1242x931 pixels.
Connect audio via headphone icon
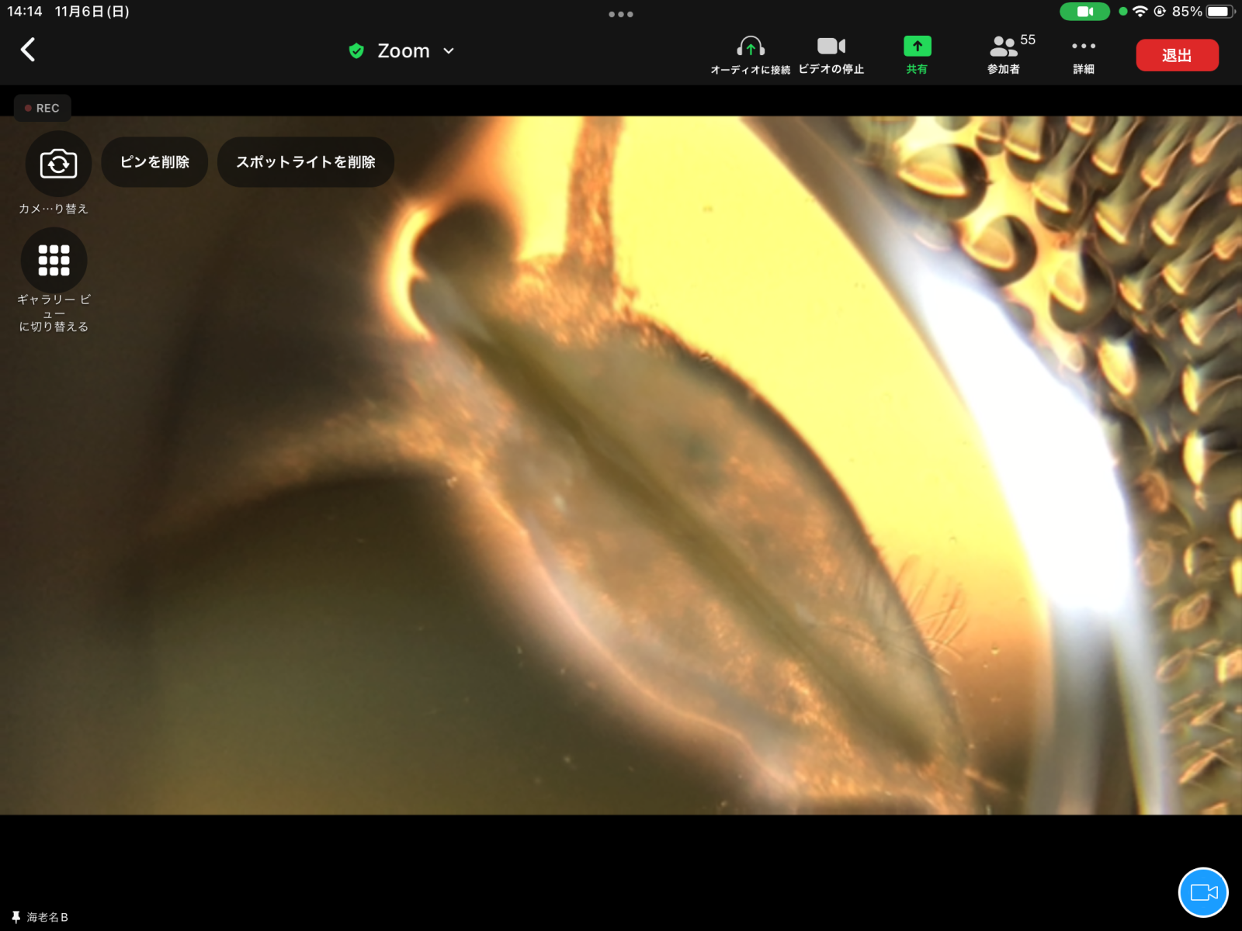coord(750,48)
